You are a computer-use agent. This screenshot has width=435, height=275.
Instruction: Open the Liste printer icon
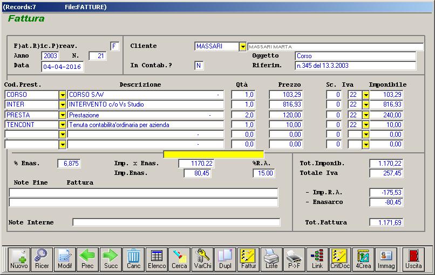pos(271,259)
